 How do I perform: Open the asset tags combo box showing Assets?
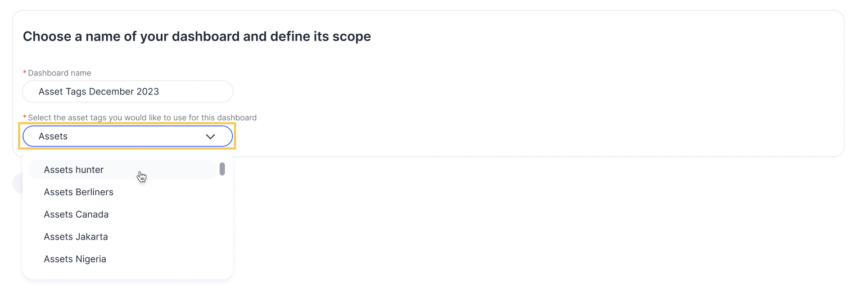tap(128, 136)
